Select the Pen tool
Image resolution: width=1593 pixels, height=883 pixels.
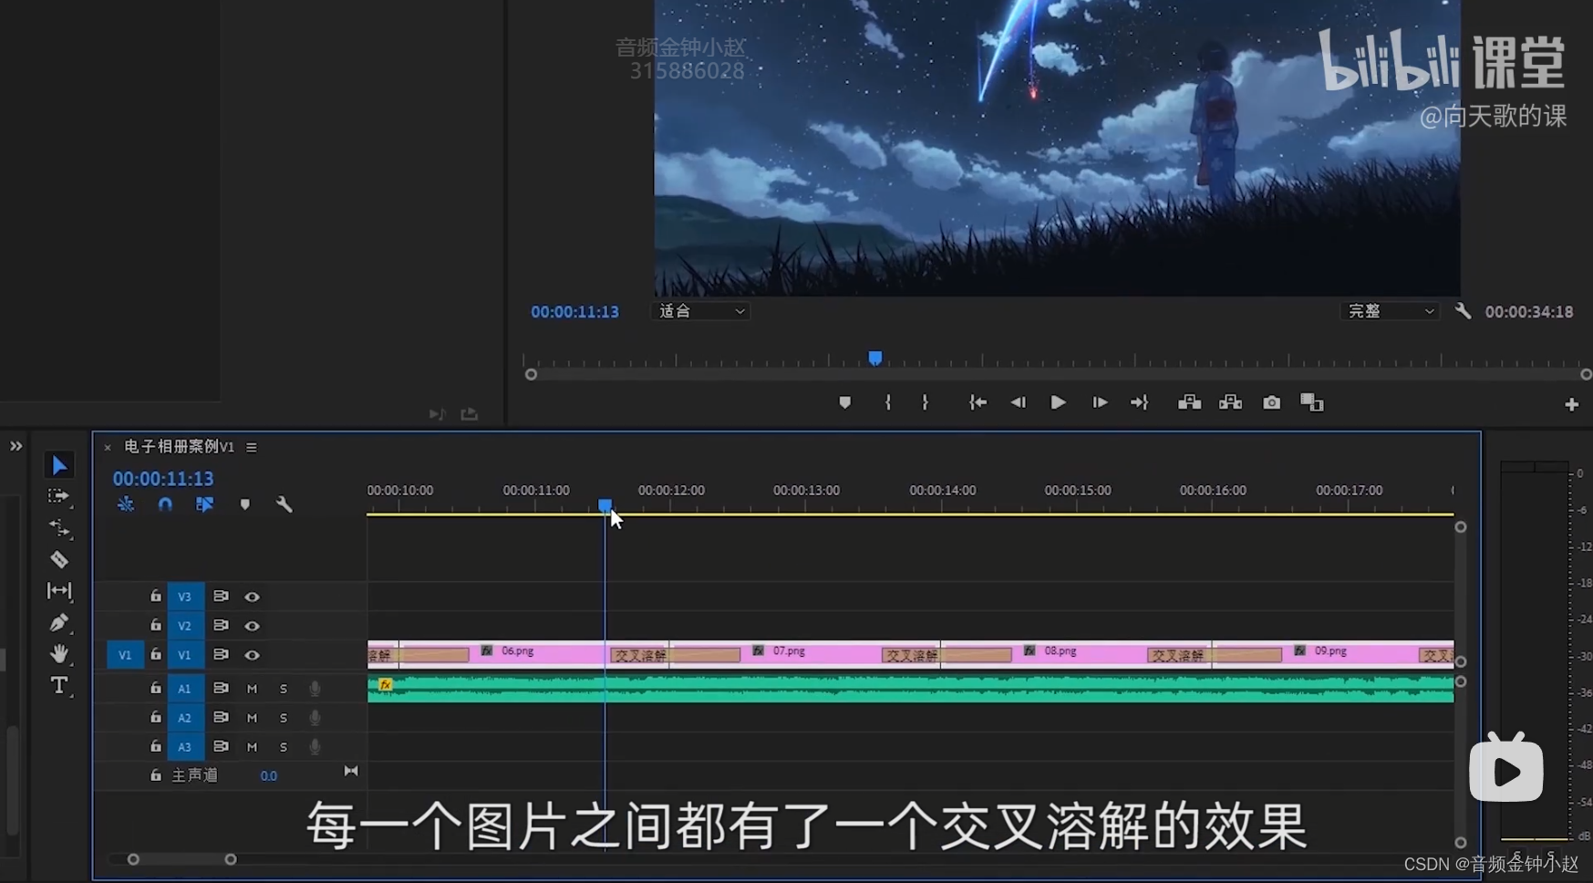59,622
